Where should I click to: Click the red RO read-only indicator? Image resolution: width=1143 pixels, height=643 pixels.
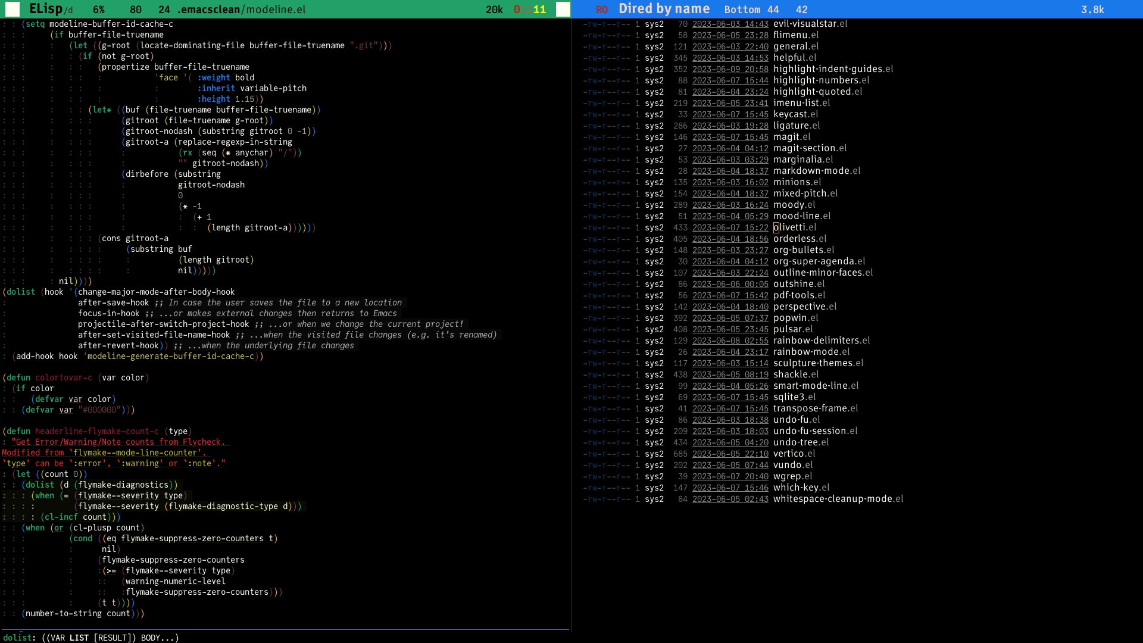point(602,10)
